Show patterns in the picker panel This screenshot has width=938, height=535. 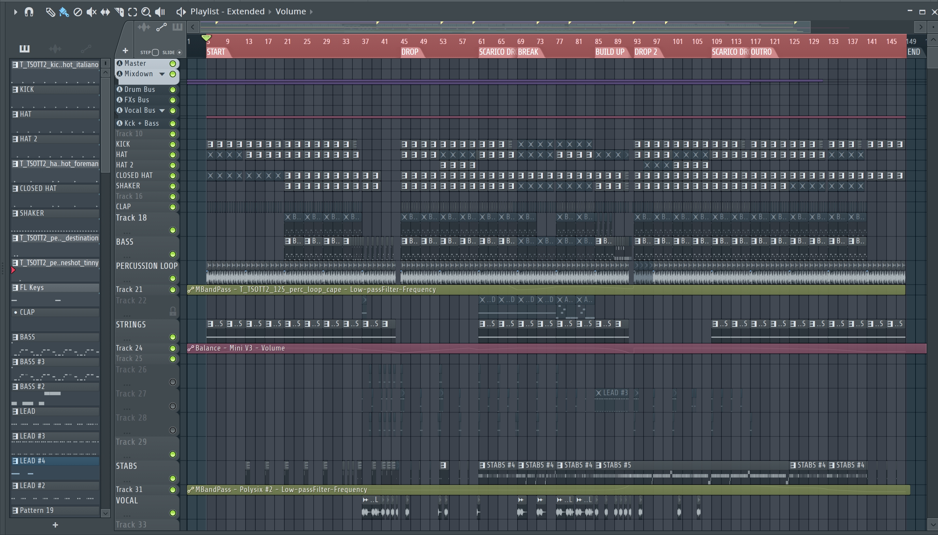pos(25,49)
